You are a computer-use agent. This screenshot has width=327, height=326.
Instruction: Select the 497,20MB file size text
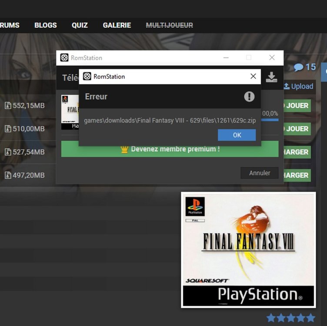(x=29, y=175)
